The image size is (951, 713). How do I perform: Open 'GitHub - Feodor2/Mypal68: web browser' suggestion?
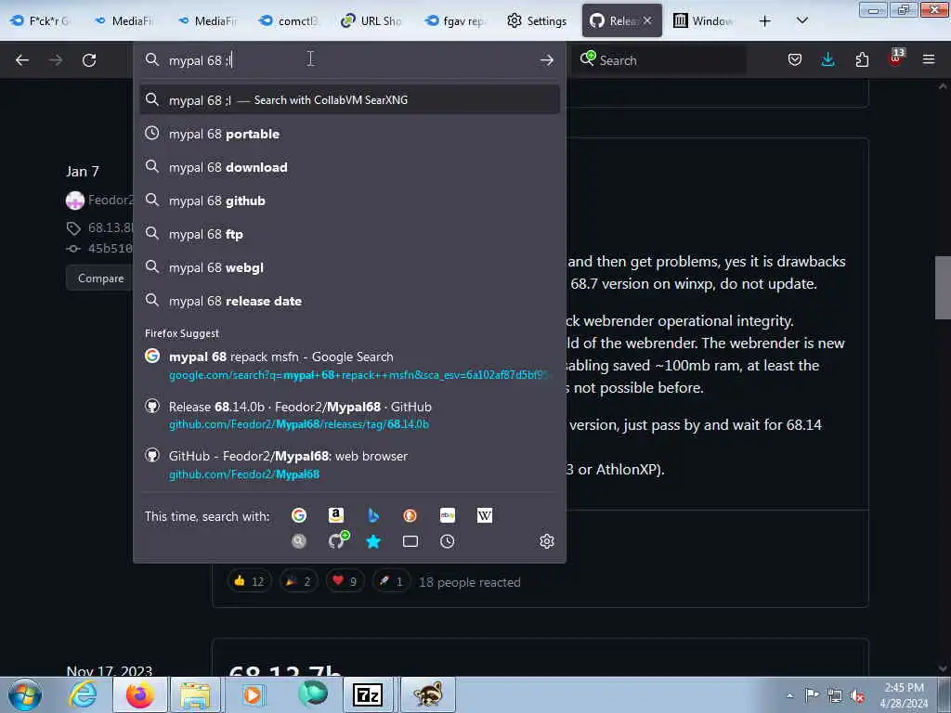(349, 464)
